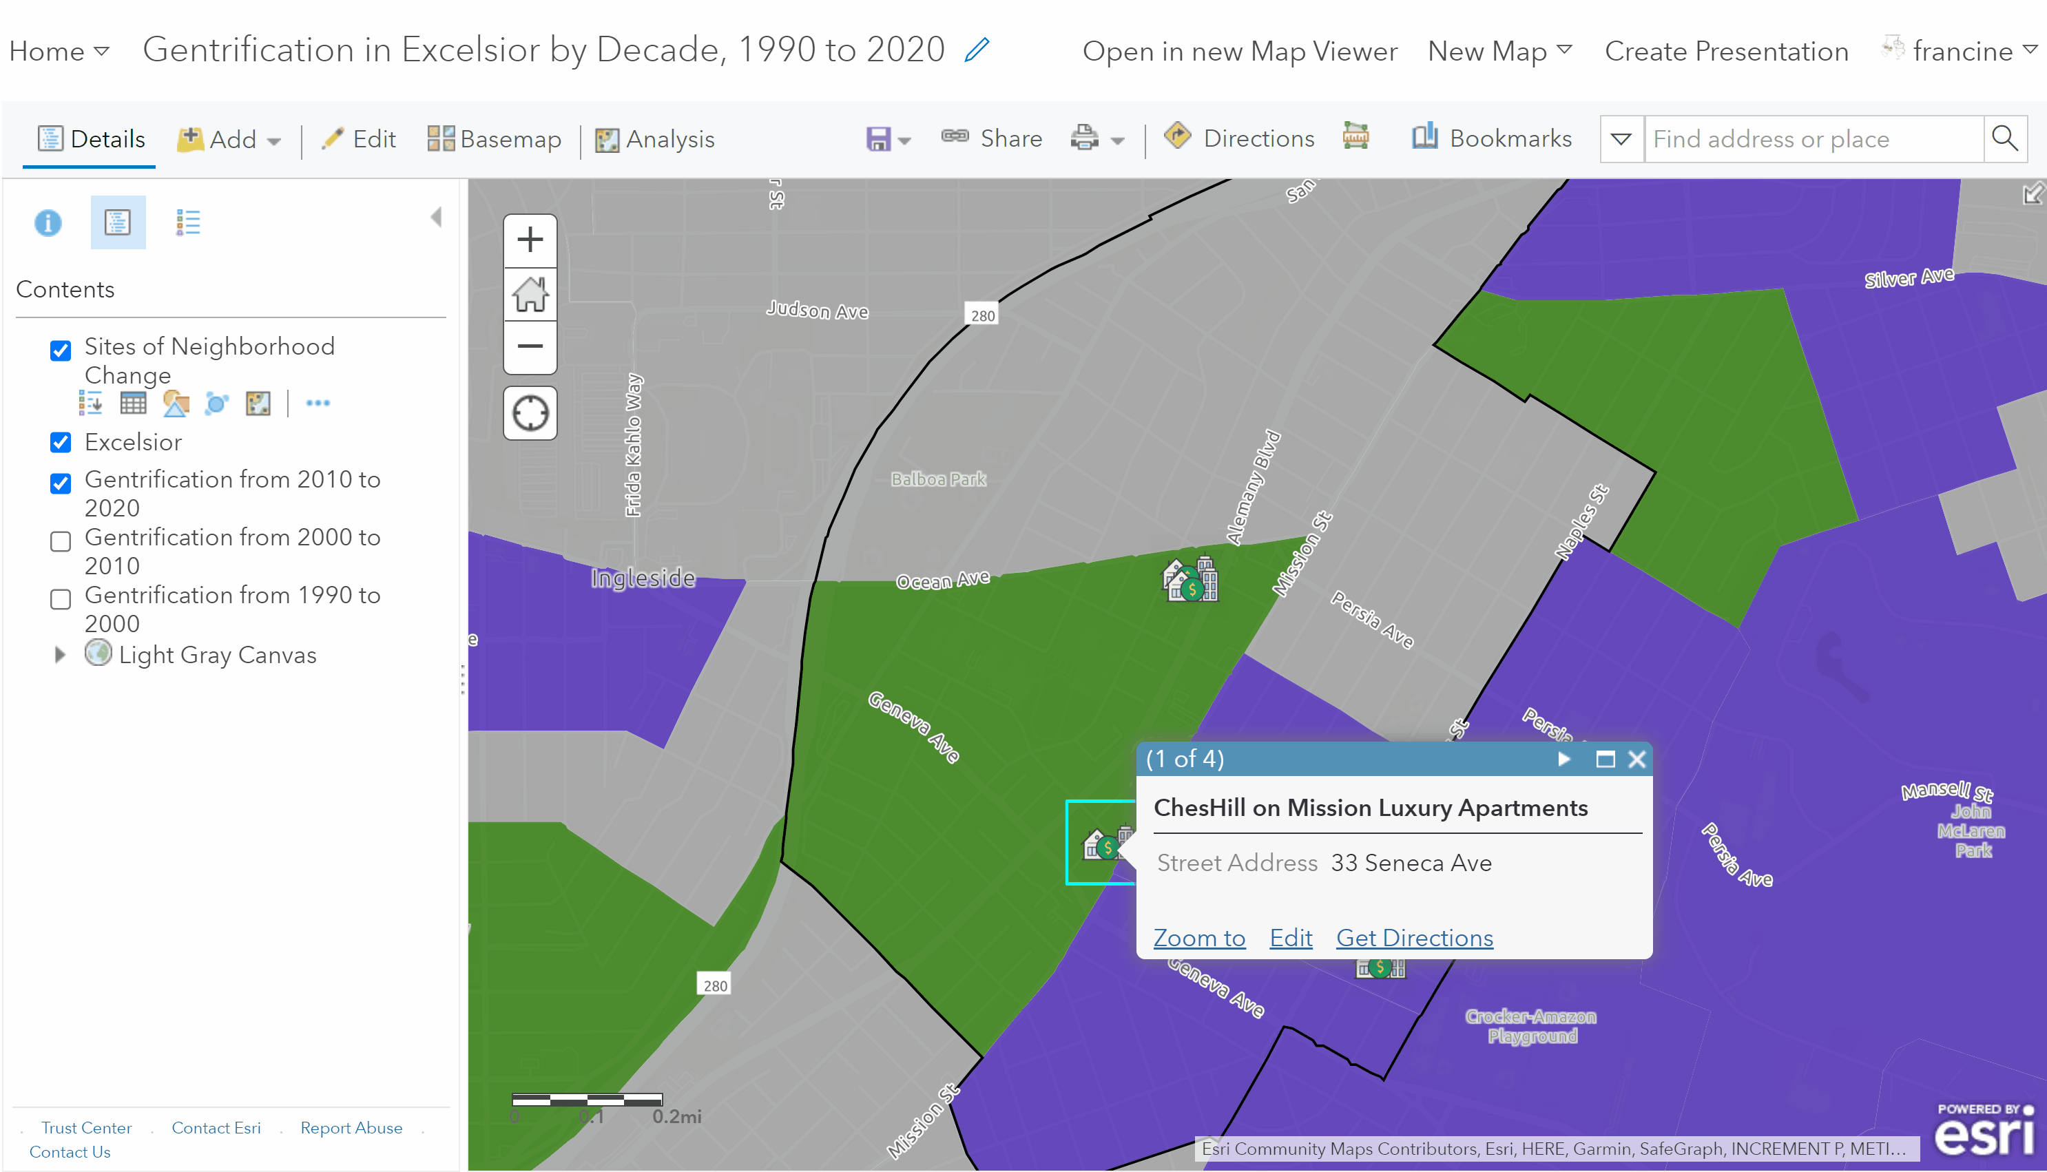Viewport: 2047px width, 1172px height.
Task: Open the Basemap gallery
Action: 495,139
